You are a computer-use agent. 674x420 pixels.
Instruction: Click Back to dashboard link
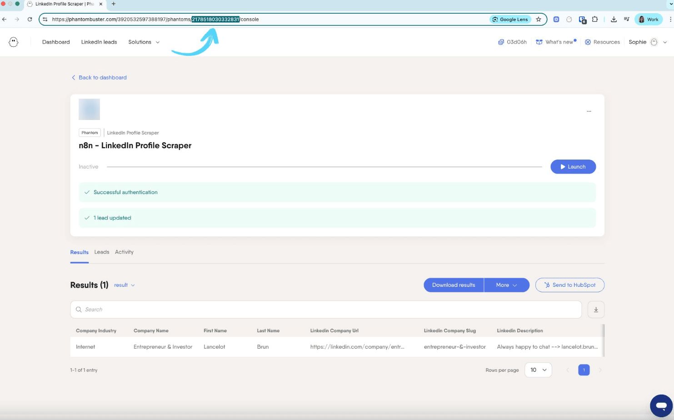tap(99, 78)
